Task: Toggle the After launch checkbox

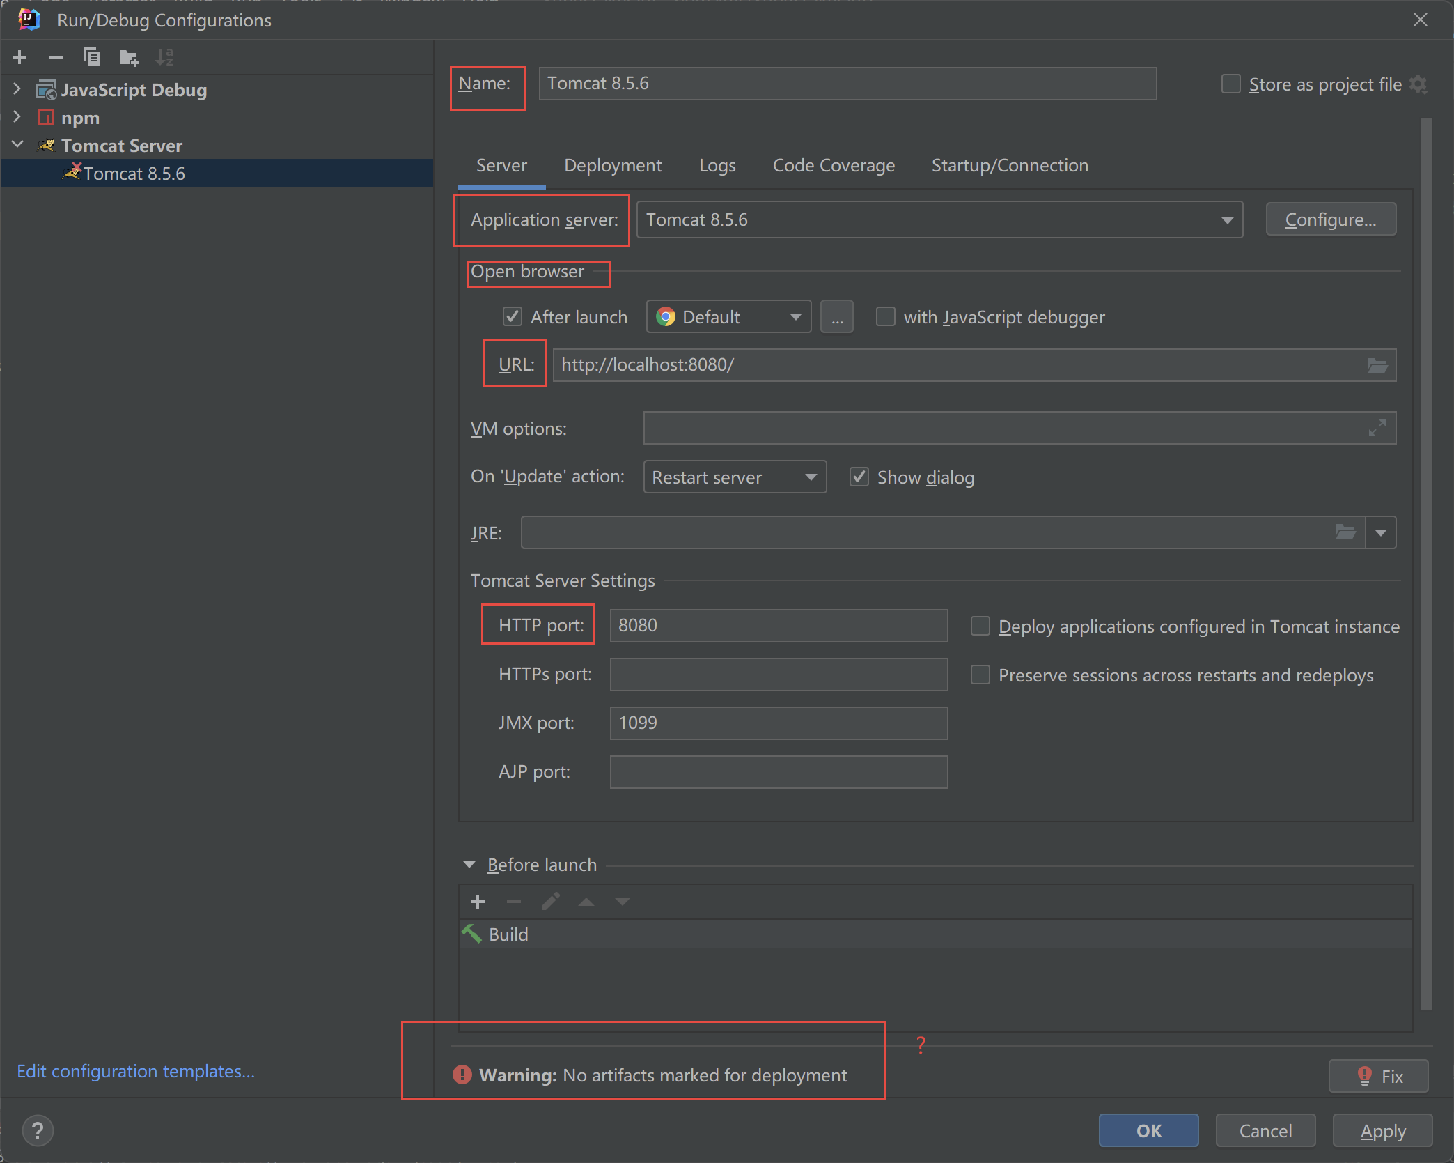Action: click(x=513, y=317)
